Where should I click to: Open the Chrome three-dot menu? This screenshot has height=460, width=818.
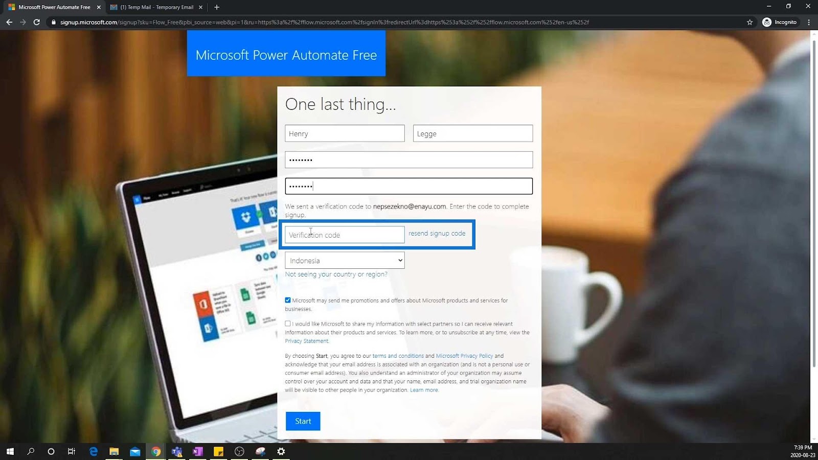tap(808, 22)
